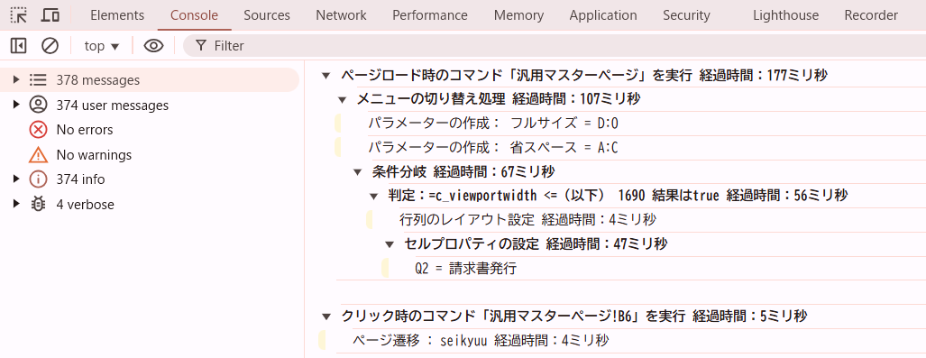Click the clear console icon
This screenshot has width=926, height=358.
point(50,45)
